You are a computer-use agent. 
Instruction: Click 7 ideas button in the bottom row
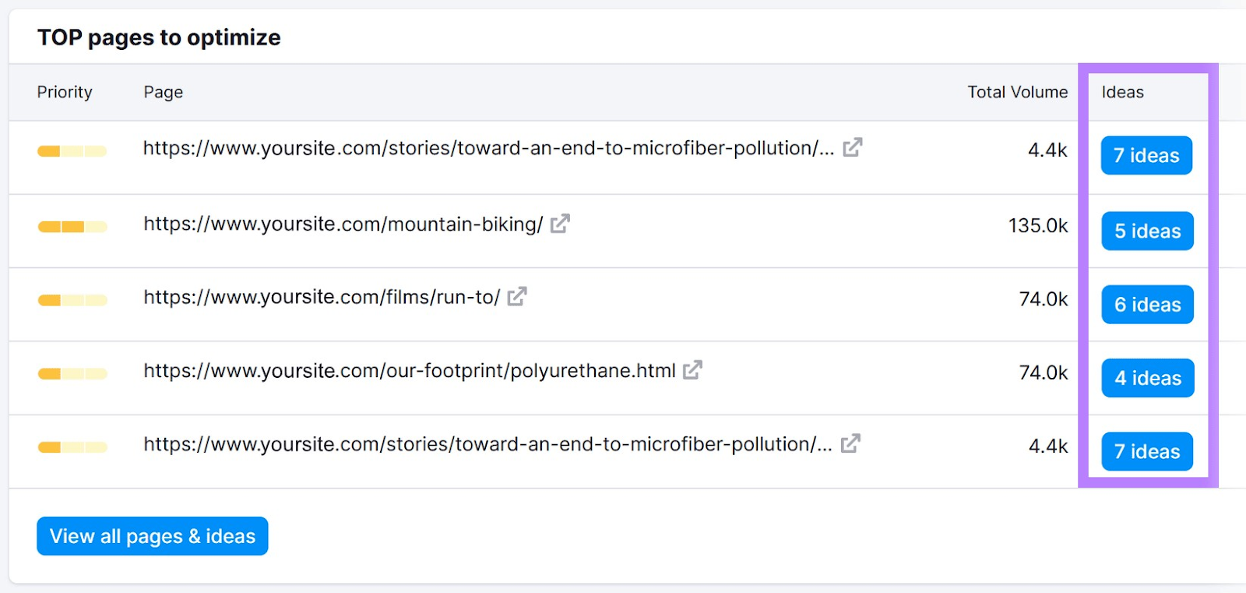click(1147, 451)
